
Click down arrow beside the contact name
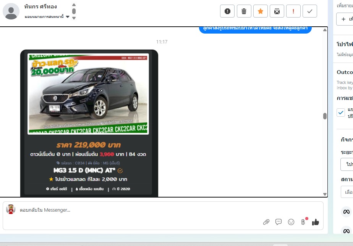[74, 18]
